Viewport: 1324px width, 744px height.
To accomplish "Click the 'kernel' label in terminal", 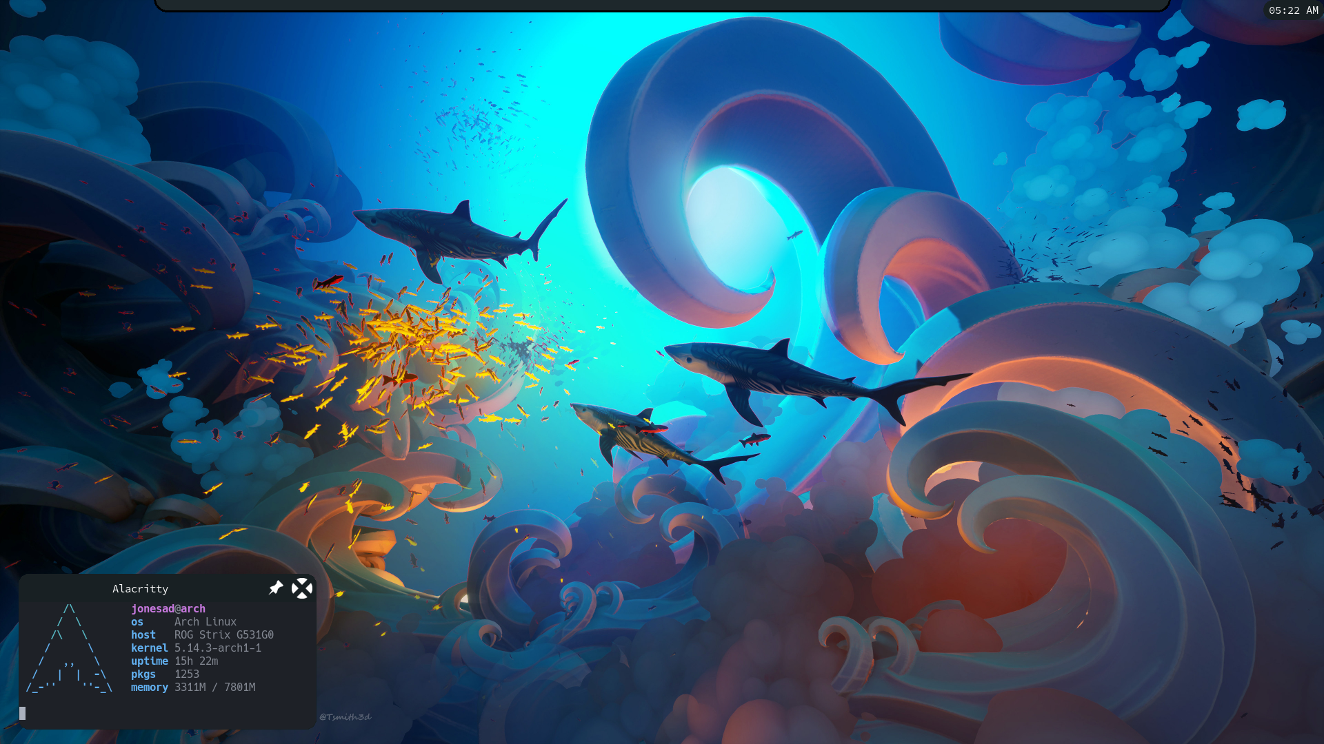I will coord(150,648).
